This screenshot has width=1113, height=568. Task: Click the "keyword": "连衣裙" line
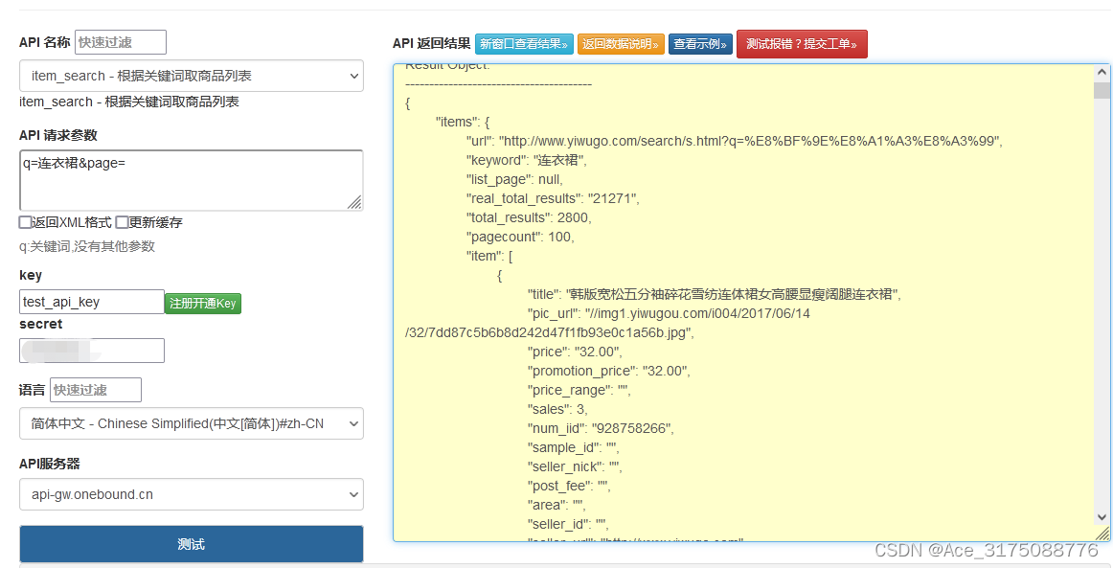[x=526, y=161]
